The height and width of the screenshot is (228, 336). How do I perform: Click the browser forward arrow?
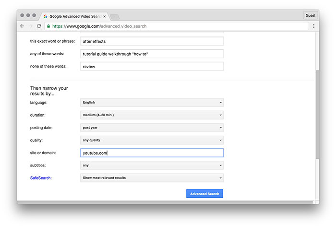point(31,26)
